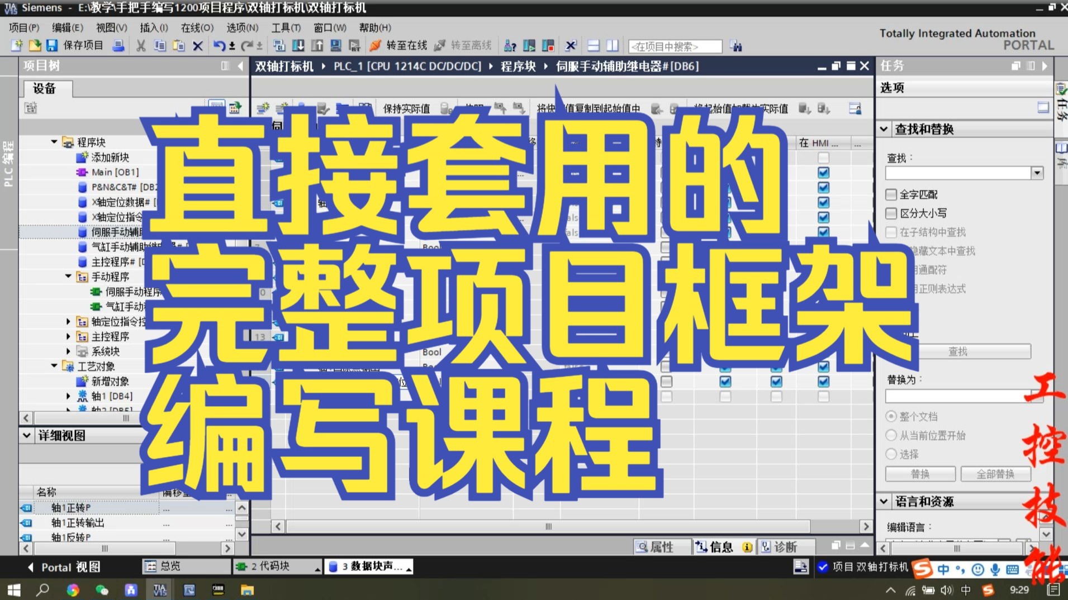This screenshot has width=1068, height=600.
Task: Enable the 全字匹配 checkbox
Action: point(891,194)
